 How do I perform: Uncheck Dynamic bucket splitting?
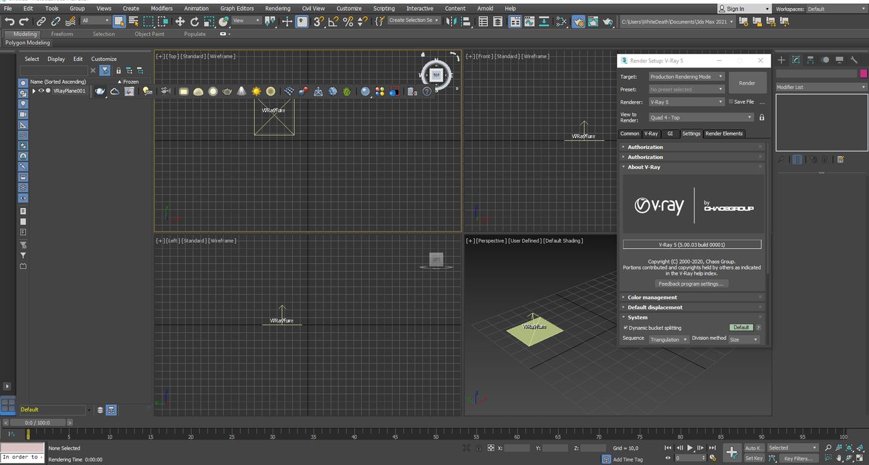[626, 328]
